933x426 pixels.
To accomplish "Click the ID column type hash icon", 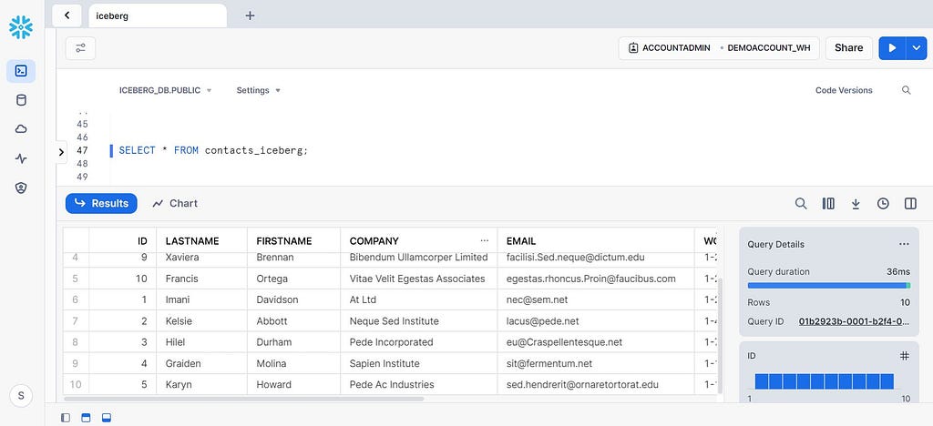I will click(905, 356).
